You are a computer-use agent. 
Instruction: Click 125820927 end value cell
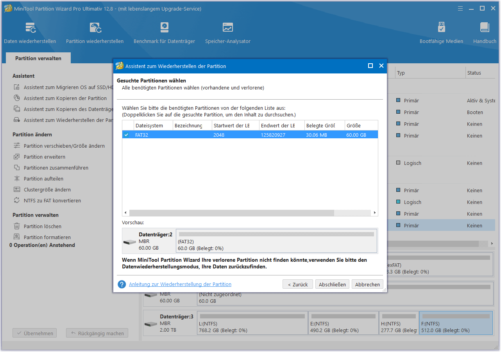[273, 135]
